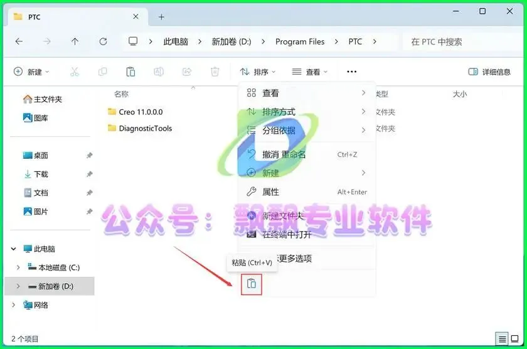The image size is (527, 349).
Task: Toggle the 详细信息 details pane
Action: coord(489,72)
